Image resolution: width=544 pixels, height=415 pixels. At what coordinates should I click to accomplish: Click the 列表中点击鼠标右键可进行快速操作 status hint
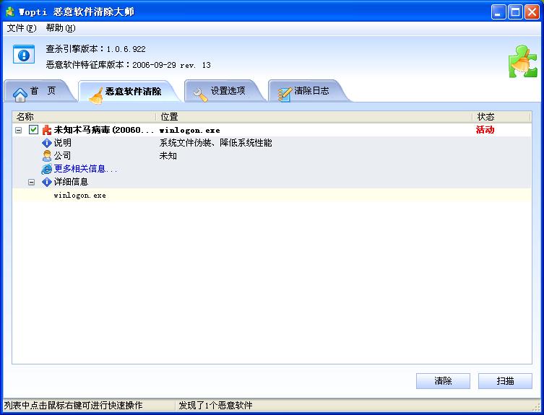pyautogui.click(x=73, y=406)
